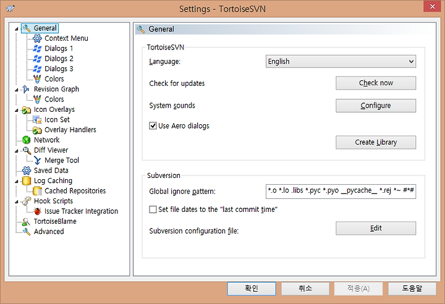Enable Set file dates to last commit time
Screen dimensions: 445x304
coord(153,209)
